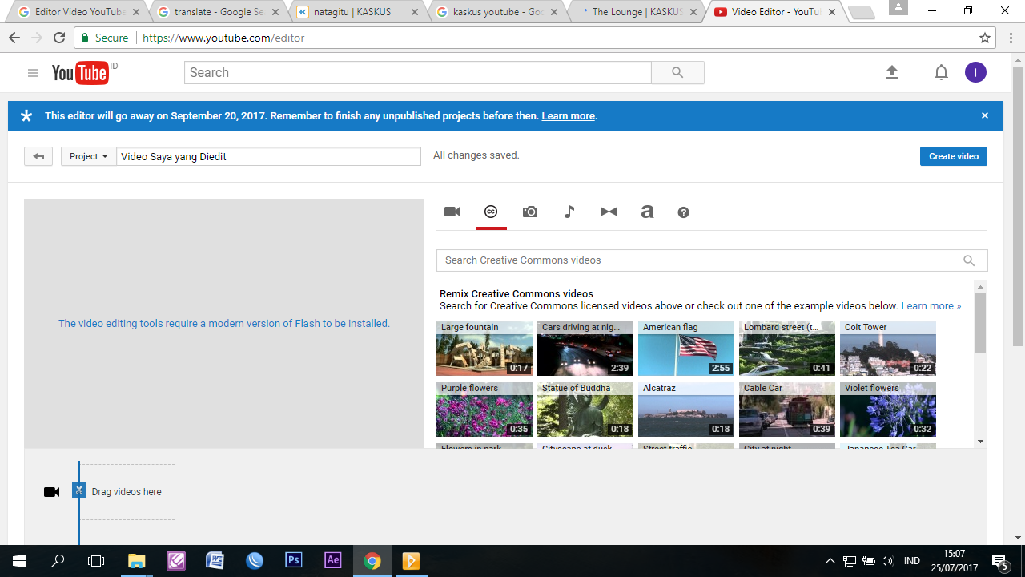Select the Alcatraz video thumbnail
1025x577 pixels.
click(686, 410)
